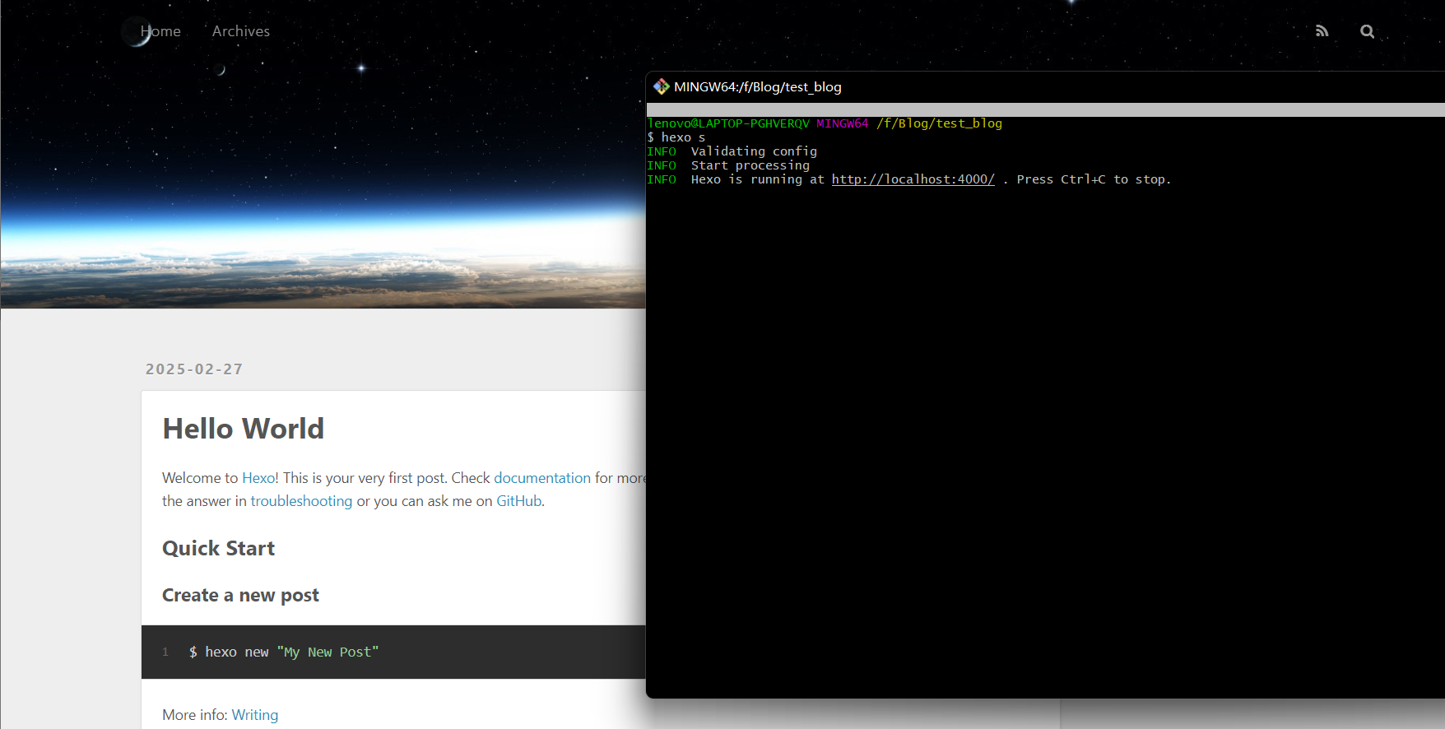
Task: Open the localhost:4000 URL in terminal
Action: coord(913,179)
